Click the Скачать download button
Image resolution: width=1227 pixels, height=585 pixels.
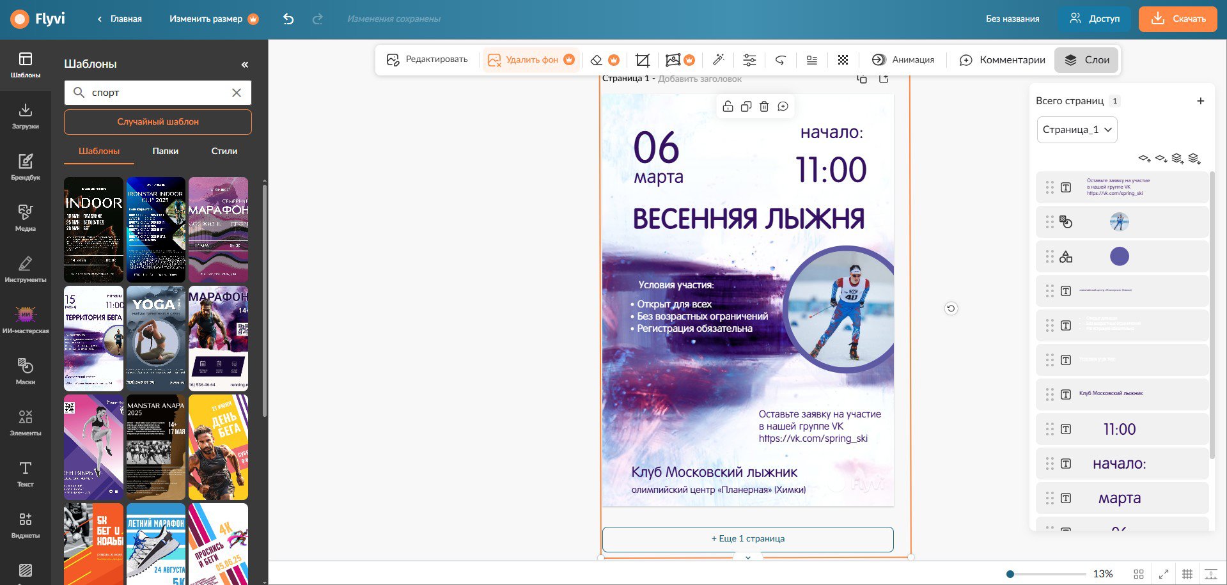click(1178, 19)
